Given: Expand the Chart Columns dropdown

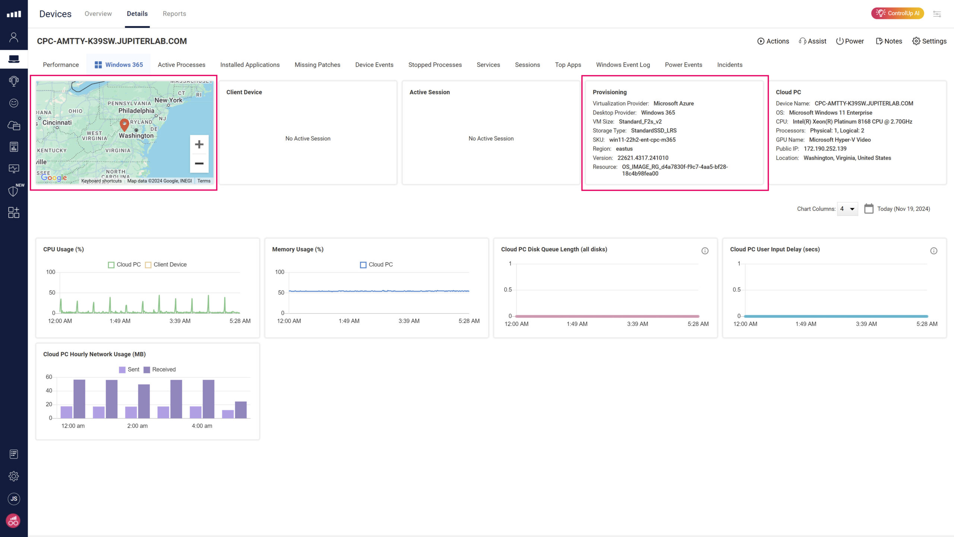Looking at the screenshot, I should pos(847,209).
